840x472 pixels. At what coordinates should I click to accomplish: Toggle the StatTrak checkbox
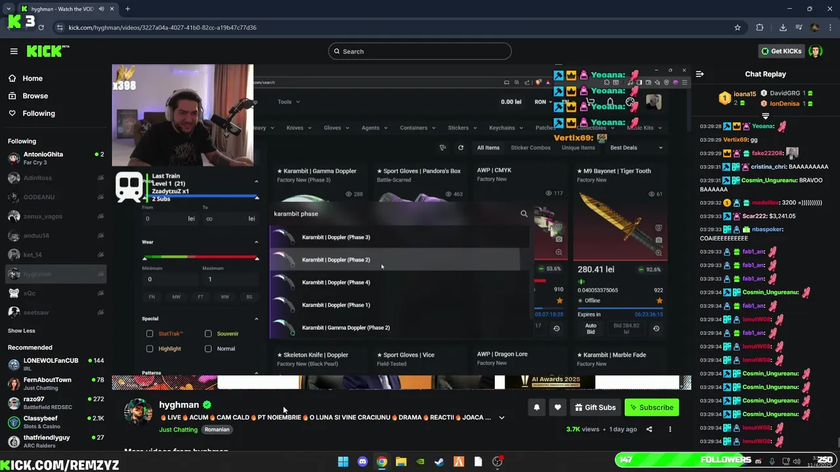point(150,334)
